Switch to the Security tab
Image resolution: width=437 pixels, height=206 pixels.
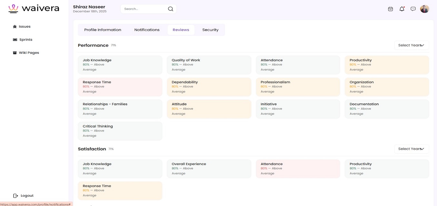[x=210, y=30]
